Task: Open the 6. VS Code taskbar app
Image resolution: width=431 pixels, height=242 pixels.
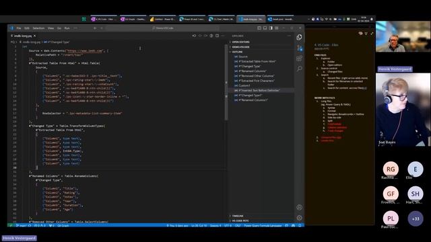Action: point(104,19)
